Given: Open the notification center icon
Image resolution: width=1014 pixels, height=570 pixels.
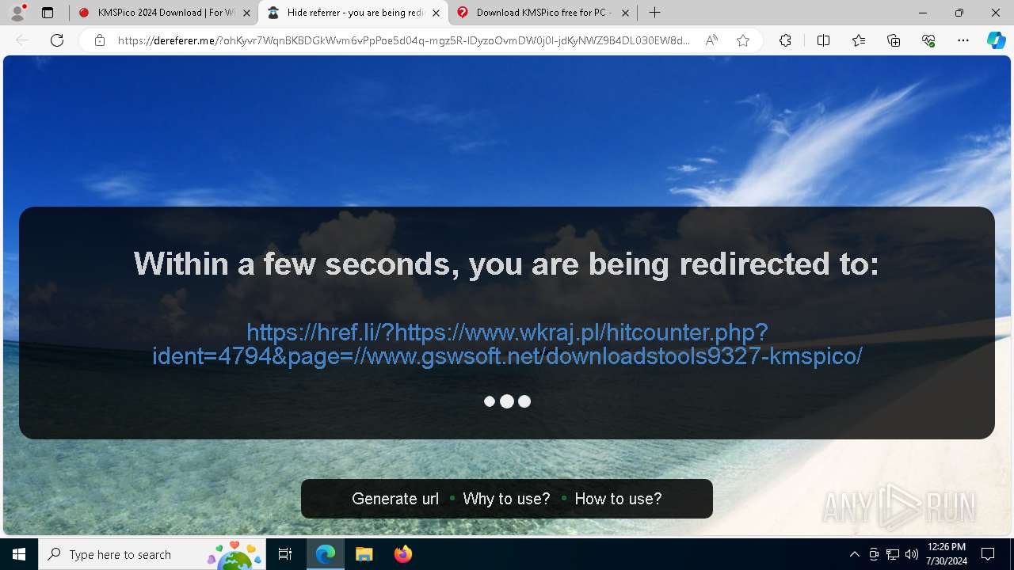Looking at the screenshot, I should [x=988, y=554].
